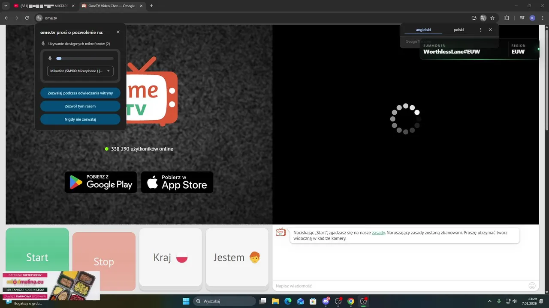Open the browser extensions puzzle icon
549x308 pixels.
507,18
